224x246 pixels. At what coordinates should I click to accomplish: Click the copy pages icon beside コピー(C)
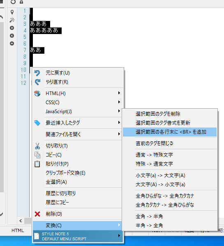coord(37,155)
